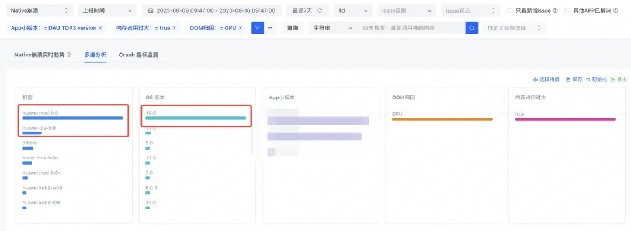
Task: Click the orange GPU bar
Action: tap(442, 119)
